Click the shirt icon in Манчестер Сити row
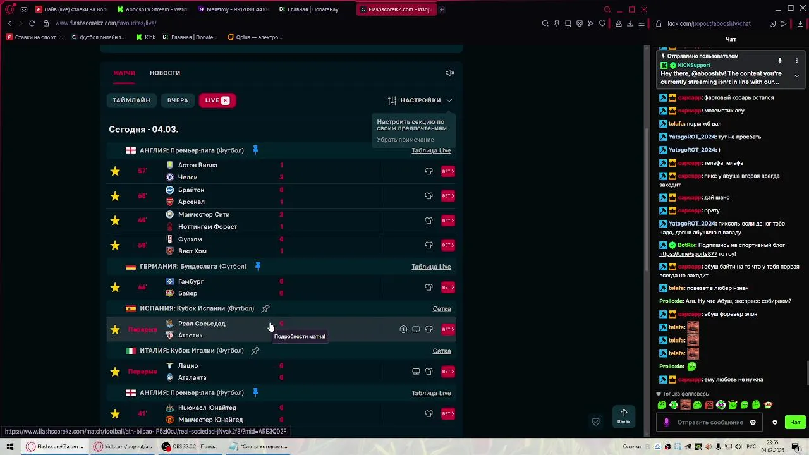The width and height of the screenshot is (809, 455). [x=429, y=221]
